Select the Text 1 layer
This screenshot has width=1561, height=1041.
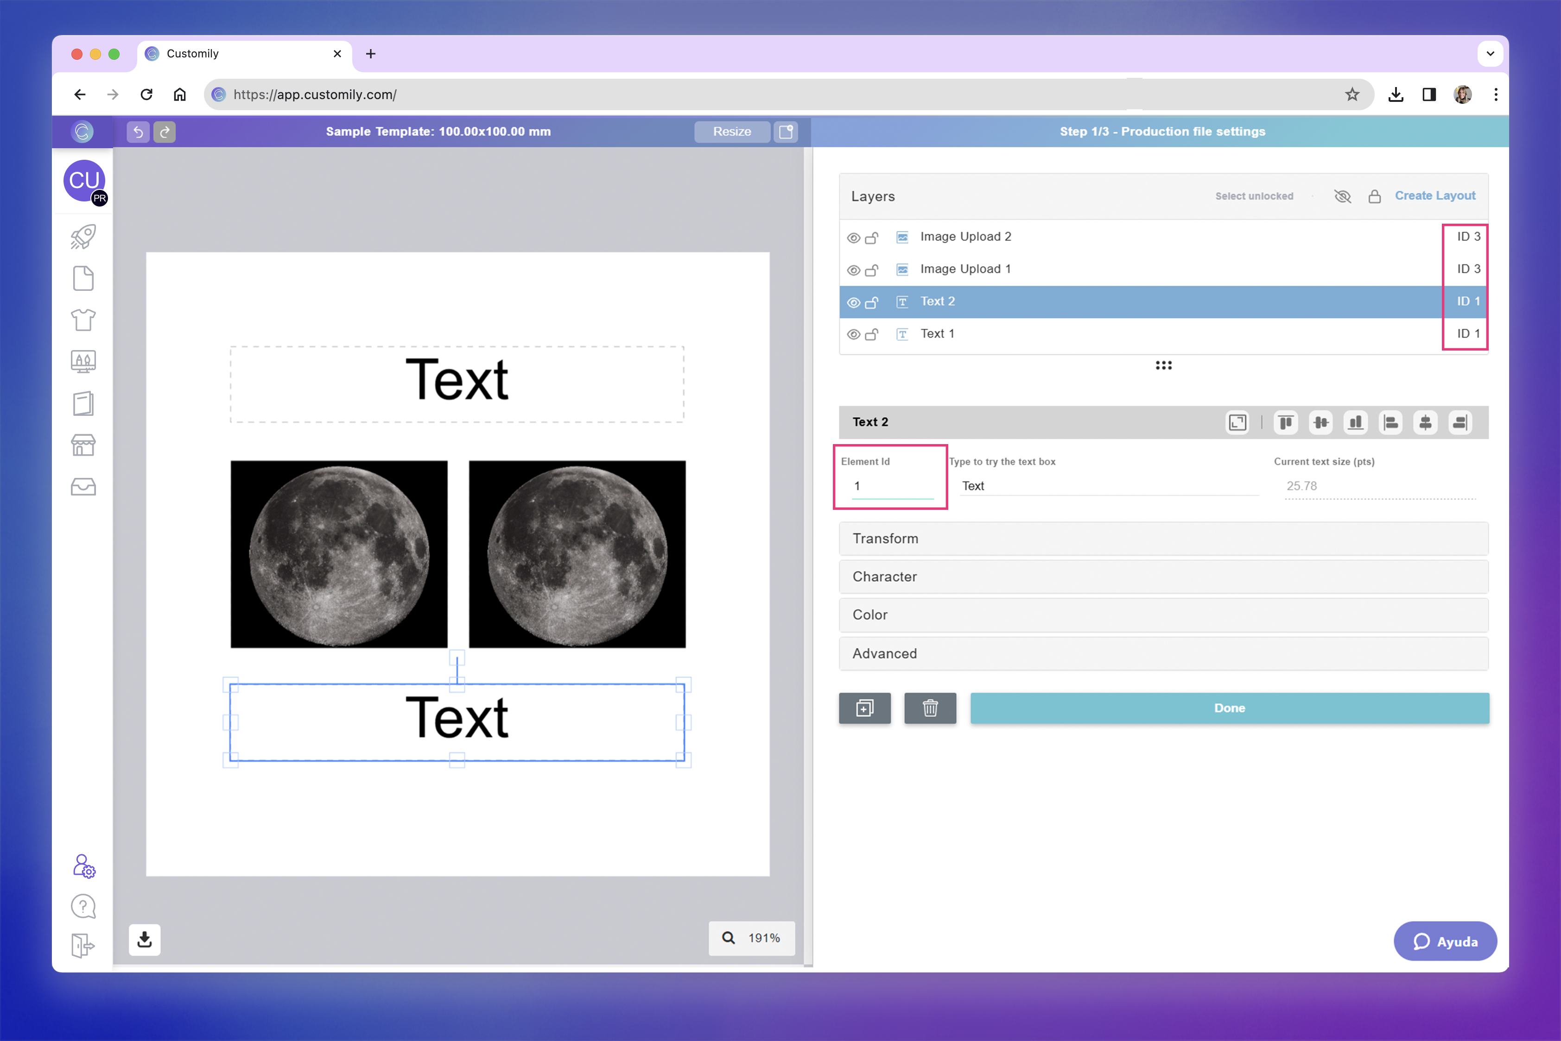tap(937, 334)
